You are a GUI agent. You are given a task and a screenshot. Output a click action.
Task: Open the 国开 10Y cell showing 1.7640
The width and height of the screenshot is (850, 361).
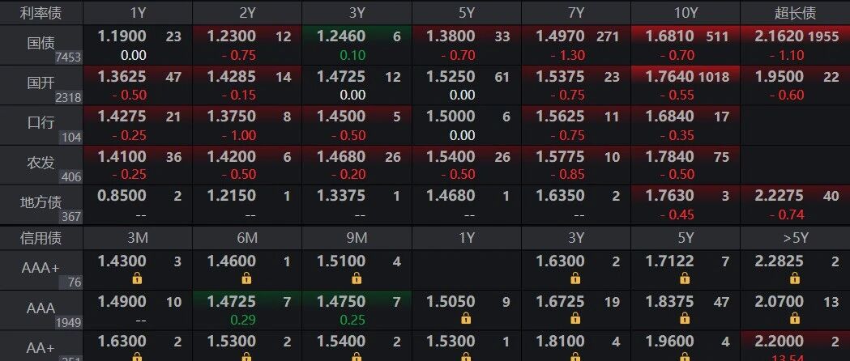[x=686, y=85]
